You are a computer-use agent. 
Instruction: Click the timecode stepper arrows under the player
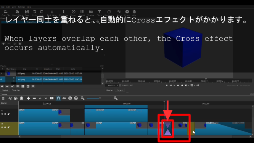tap(120, 85)
